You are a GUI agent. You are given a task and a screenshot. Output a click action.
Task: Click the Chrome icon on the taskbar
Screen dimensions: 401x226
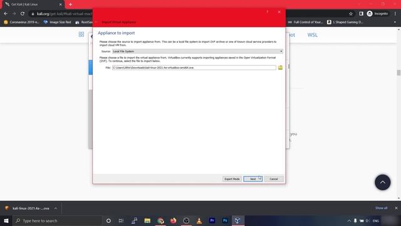click(x=160, y=220)
